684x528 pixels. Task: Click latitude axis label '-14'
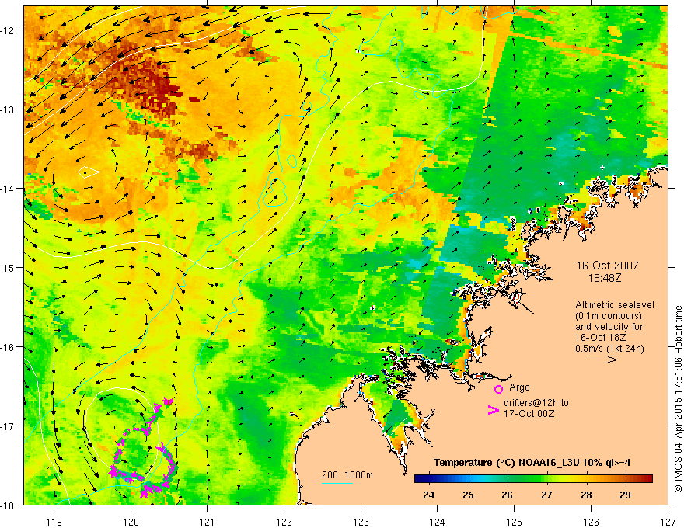(8, 189)
